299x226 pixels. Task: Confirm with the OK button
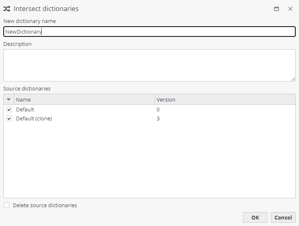pos(255,217)
